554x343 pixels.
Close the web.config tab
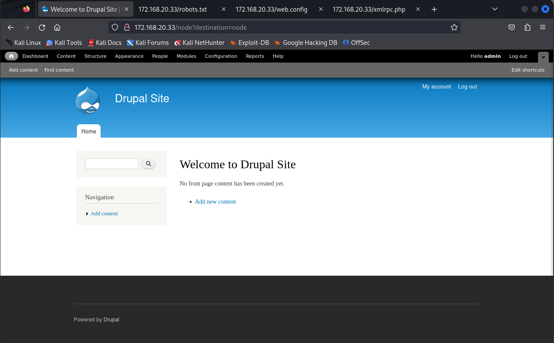pos(320,9)
